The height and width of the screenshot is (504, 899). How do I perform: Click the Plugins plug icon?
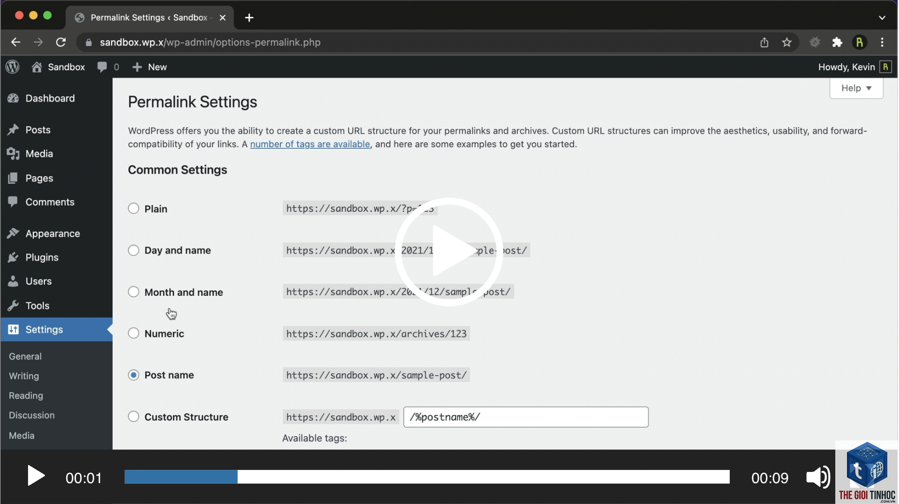[13, 258]
